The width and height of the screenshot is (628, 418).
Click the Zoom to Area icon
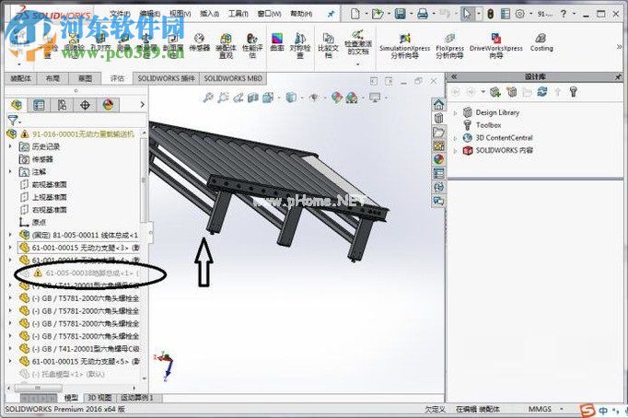pos(223,98)
